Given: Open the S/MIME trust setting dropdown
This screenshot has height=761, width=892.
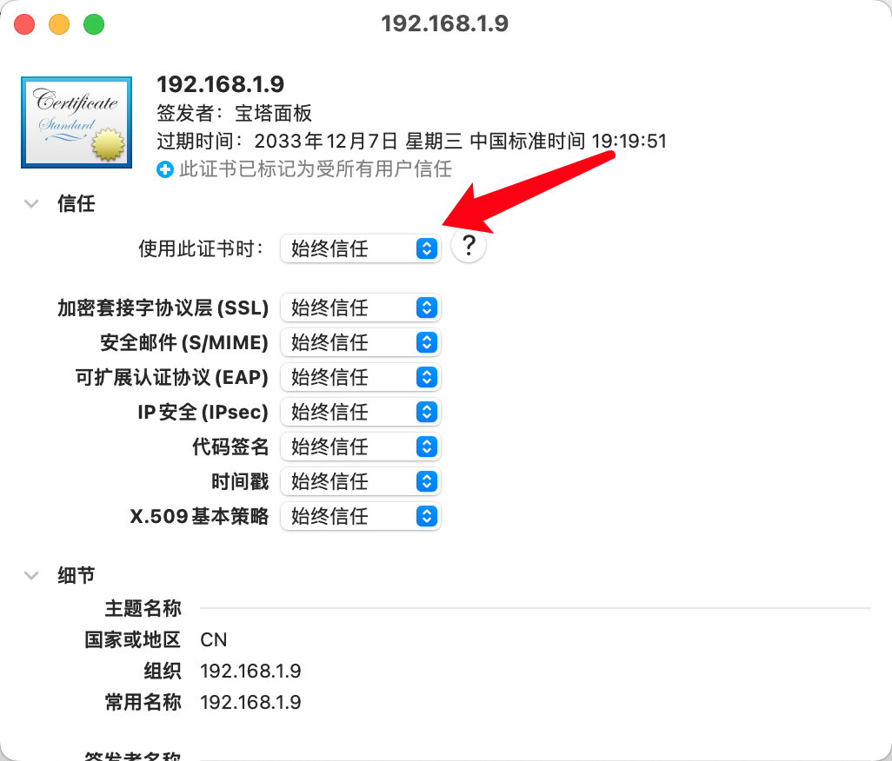Looking at the screenshot, I should (360, 342).
